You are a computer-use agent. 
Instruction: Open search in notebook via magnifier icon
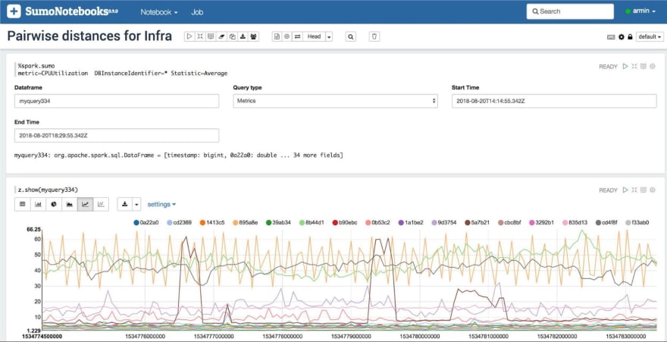[x=350, y=36]
